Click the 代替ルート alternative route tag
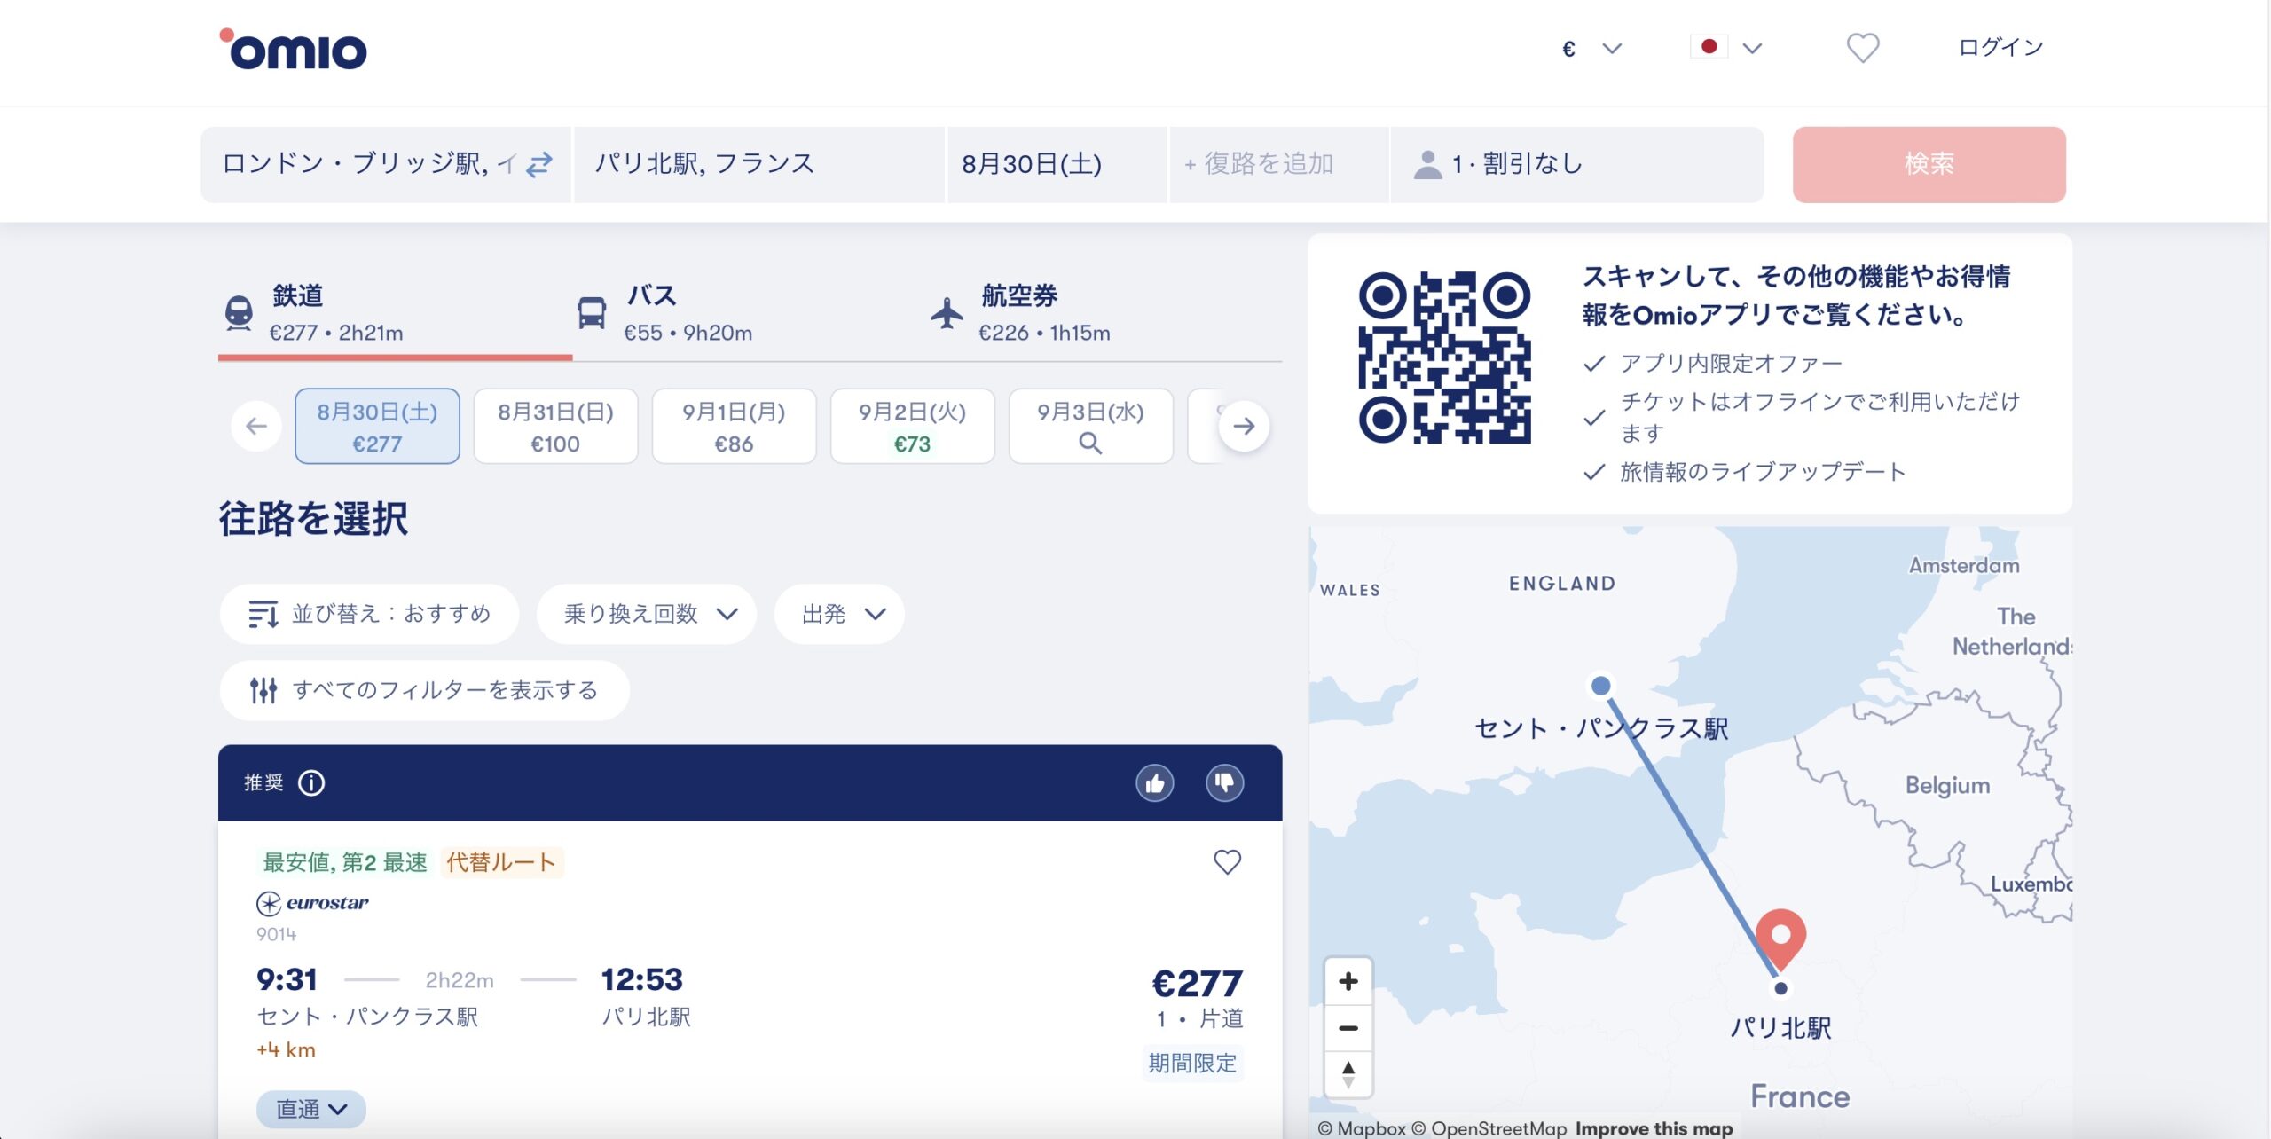This screenshot has width=2271, height=1139. click(x=501, y=862)
